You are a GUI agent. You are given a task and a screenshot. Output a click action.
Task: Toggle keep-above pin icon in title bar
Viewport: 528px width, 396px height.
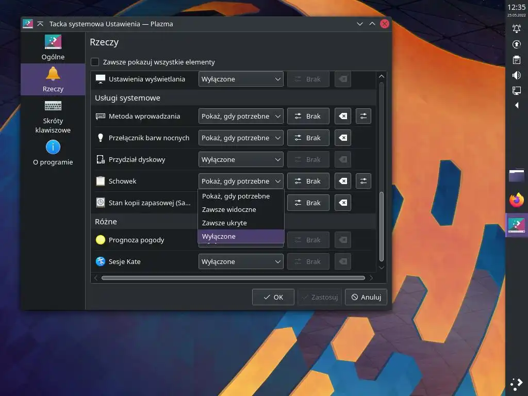tap(40, 24)
